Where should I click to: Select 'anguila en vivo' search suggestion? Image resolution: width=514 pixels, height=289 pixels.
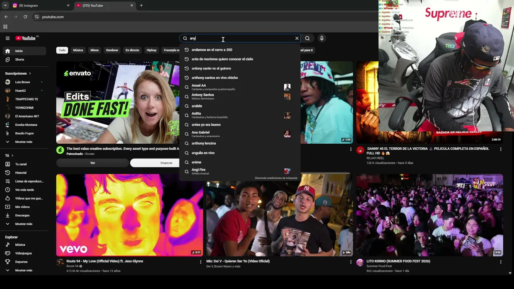240,153
